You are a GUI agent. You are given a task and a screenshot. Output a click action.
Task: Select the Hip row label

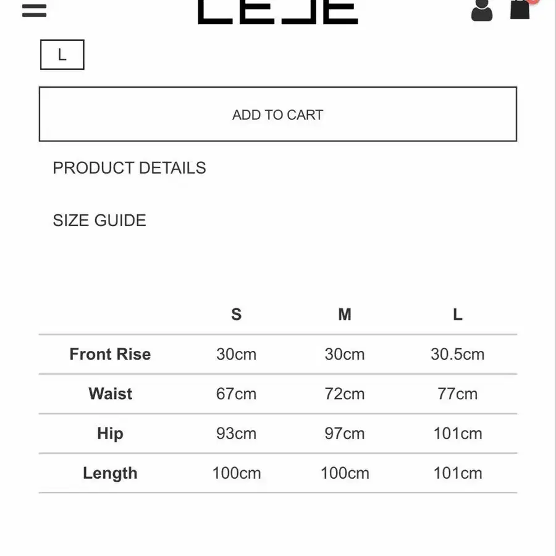[110, 434]
